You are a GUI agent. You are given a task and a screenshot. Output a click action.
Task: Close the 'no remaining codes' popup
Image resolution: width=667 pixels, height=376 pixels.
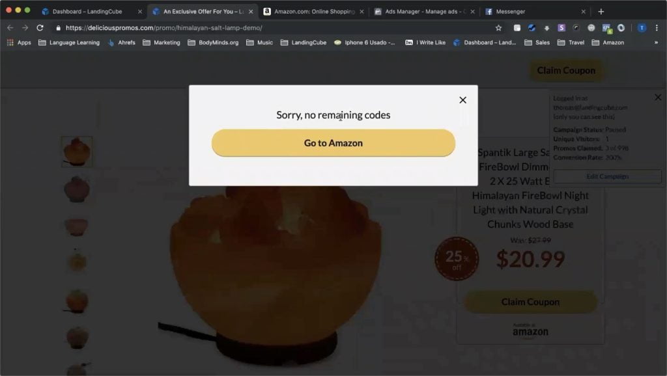463,100
